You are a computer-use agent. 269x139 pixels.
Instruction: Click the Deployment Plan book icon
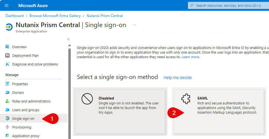click(x=7, y=55)
